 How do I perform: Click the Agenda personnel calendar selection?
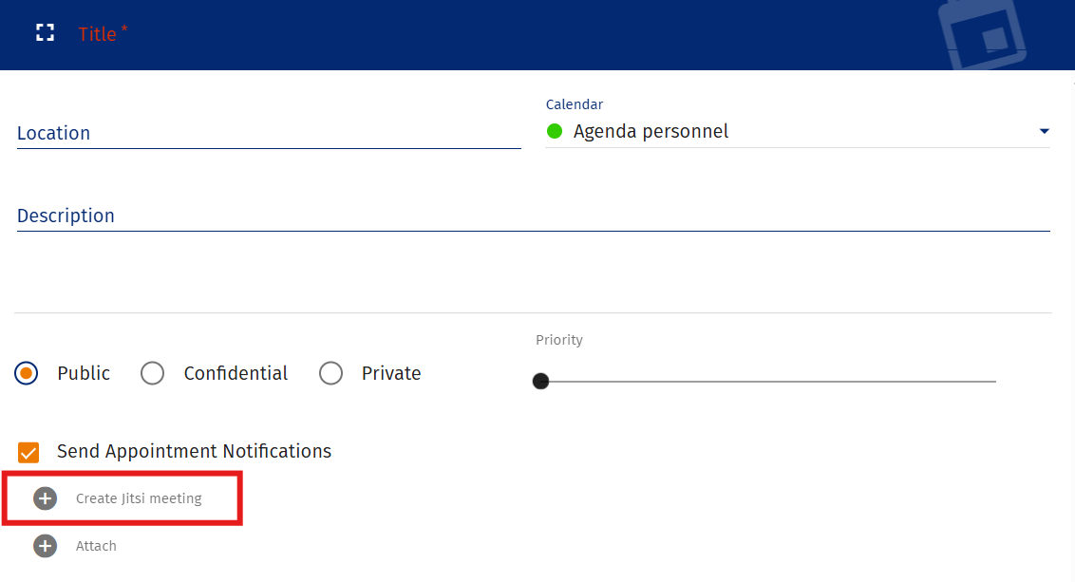(651, 131)
